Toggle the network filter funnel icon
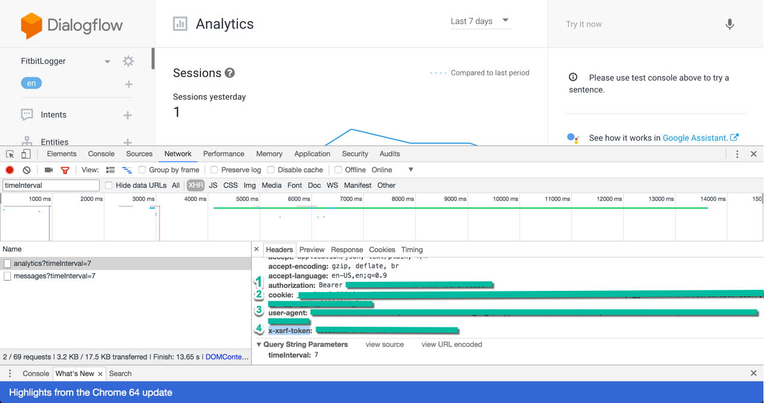 point(65,170)
